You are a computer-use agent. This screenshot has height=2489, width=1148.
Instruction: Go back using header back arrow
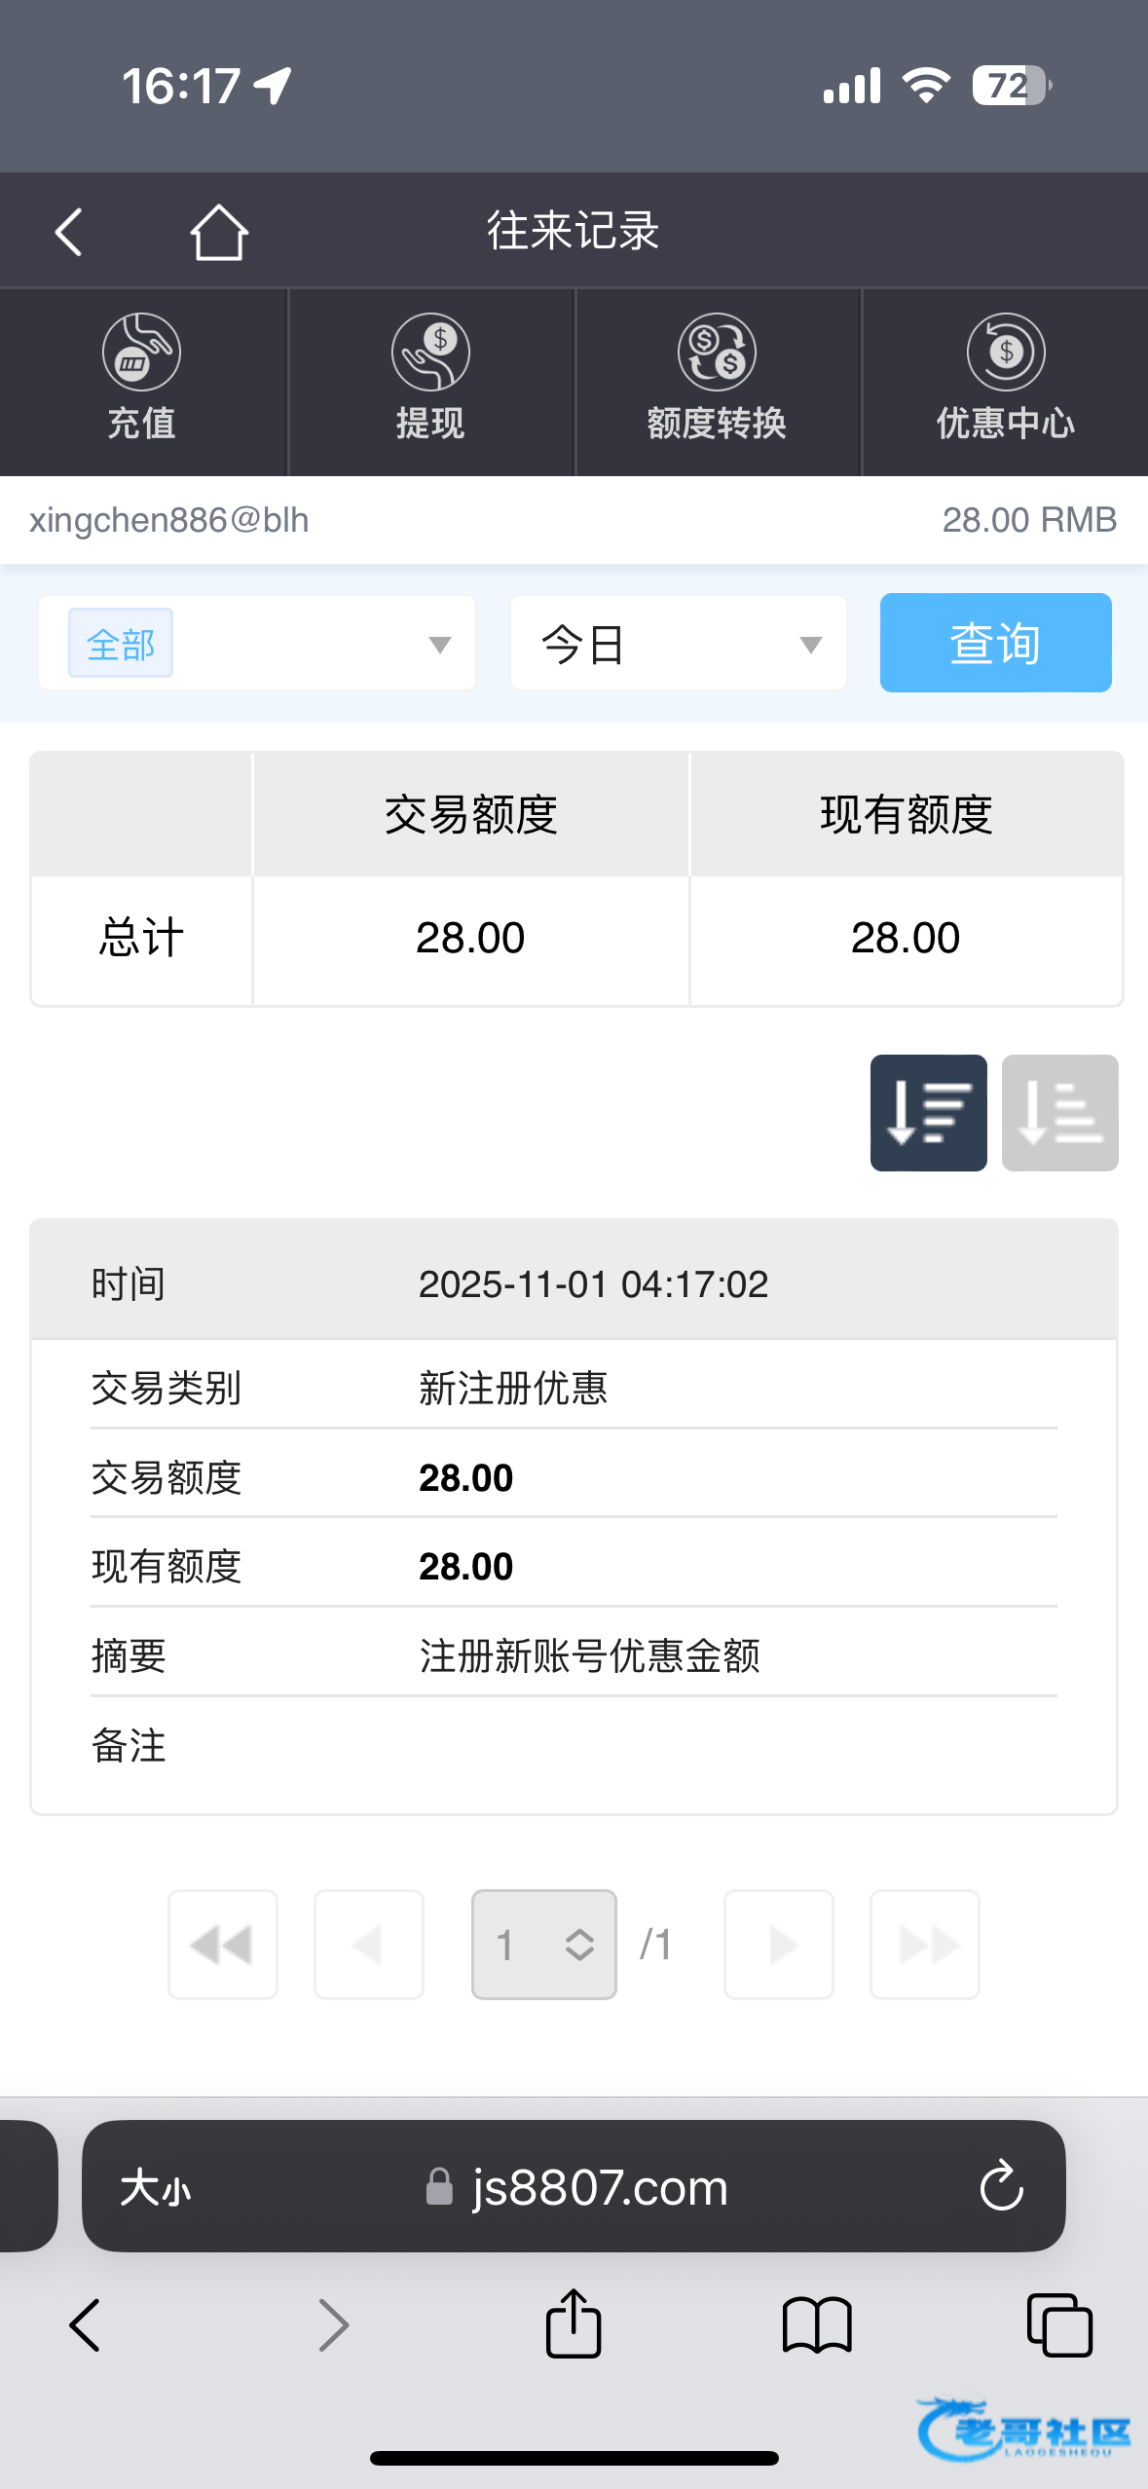click(x=69, y=233)
